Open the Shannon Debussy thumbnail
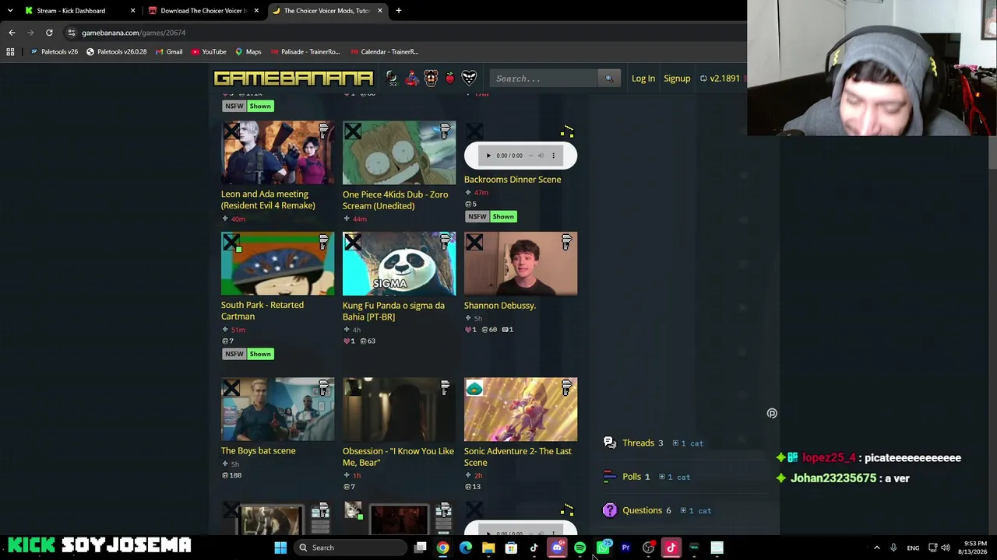 (521, 264)
